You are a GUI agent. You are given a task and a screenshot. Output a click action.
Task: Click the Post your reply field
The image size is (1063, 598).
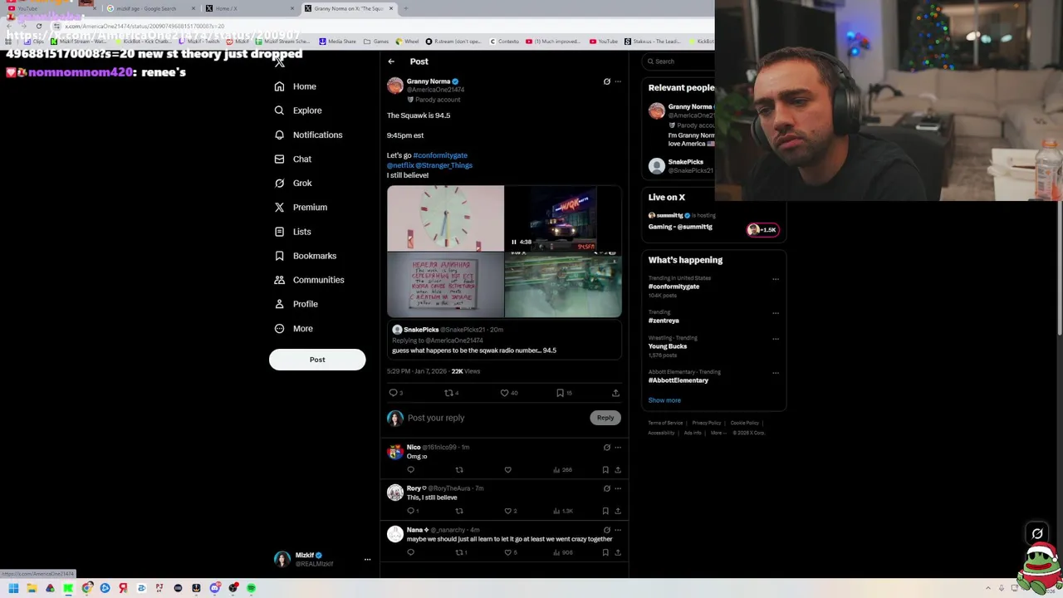click(x=497, y=418)
